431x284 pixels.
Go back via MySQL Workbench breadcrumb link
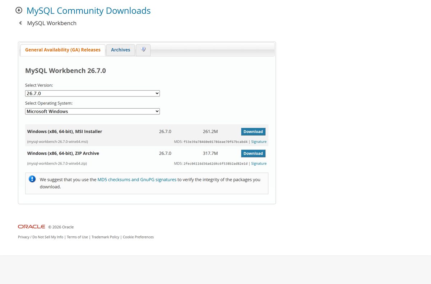click(x=52, y=23)
